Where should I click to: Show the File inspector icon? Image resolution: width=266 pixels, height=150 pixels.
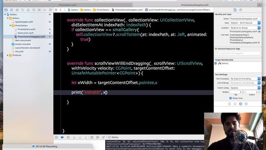(235, 10)
